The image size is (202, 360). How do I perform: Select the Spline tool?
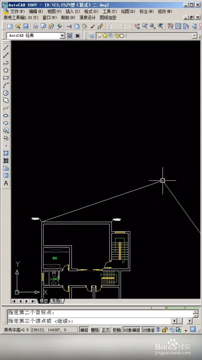point(6,108)
